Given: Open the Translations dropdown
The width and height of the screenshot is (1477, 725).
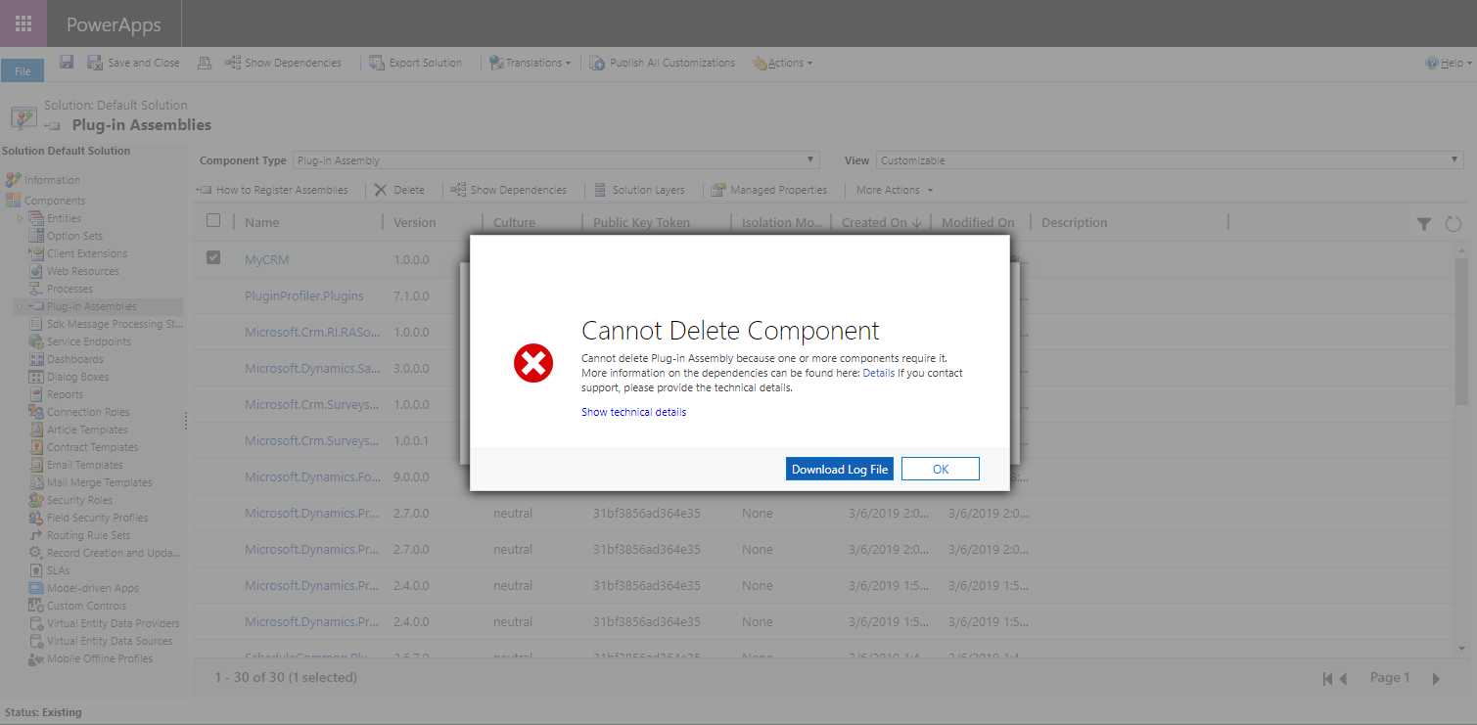Looking at the screenshot, I should [x=531, y=63].
